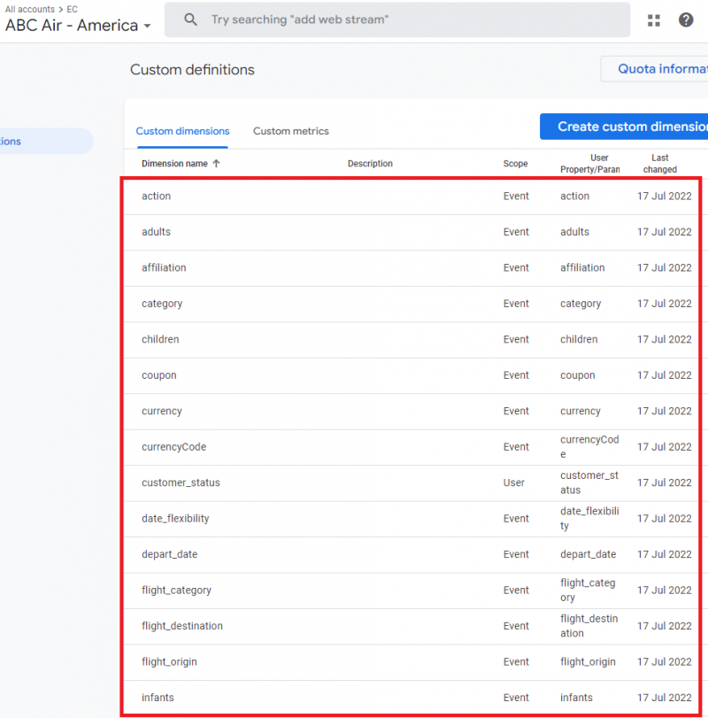Image resolution: width=708 pixels, height=718 pixels.
Task: Click the 'date_flexibility' parameter cell
Action: 589,518
